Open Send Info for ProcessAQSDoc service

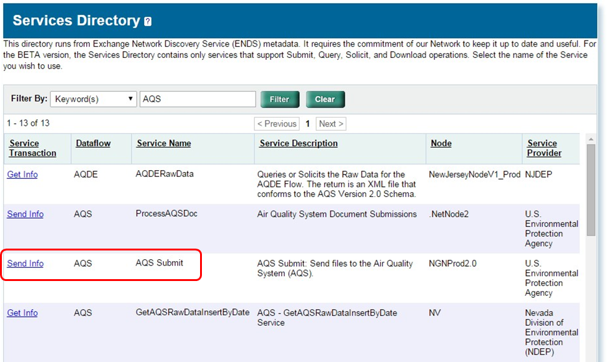click(x=25, y=214)
